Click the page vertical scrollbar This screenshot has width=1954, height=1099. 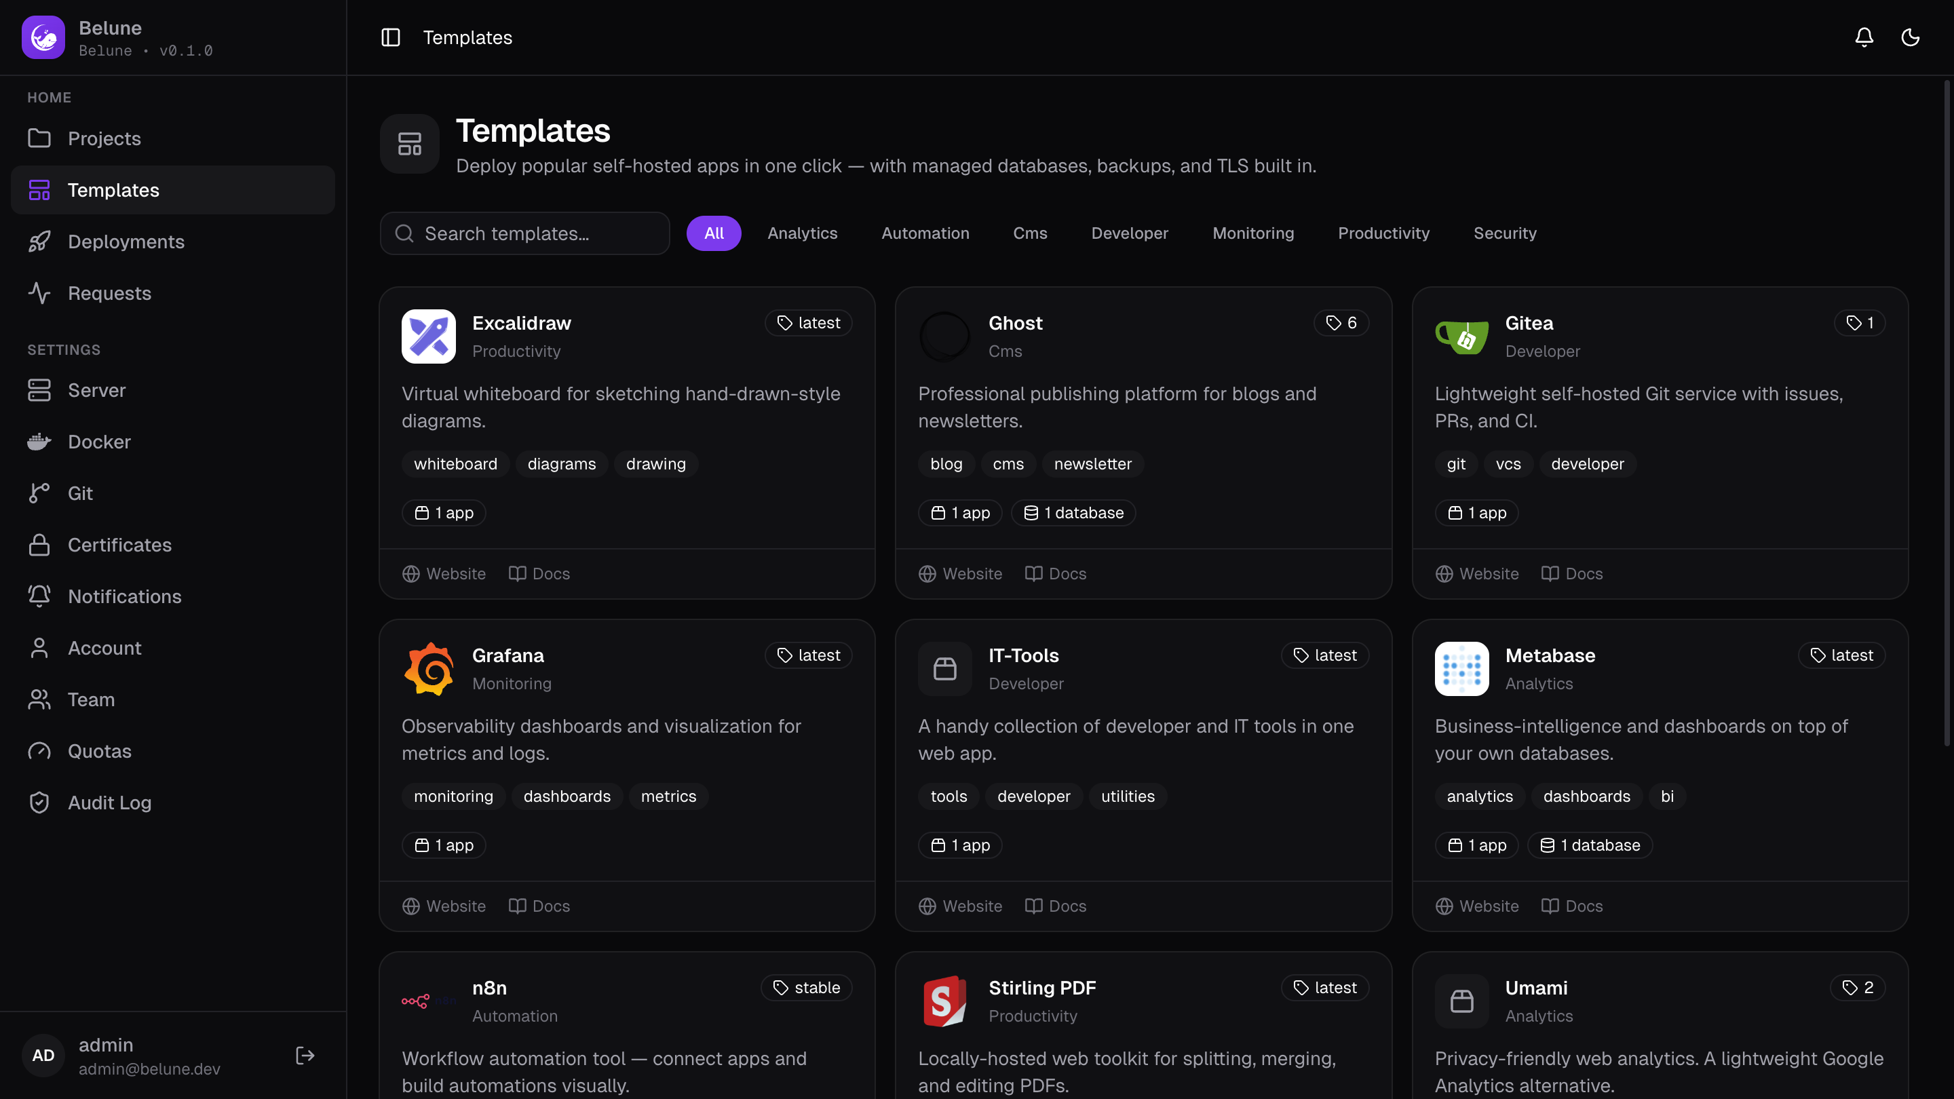pos(1947,413)
